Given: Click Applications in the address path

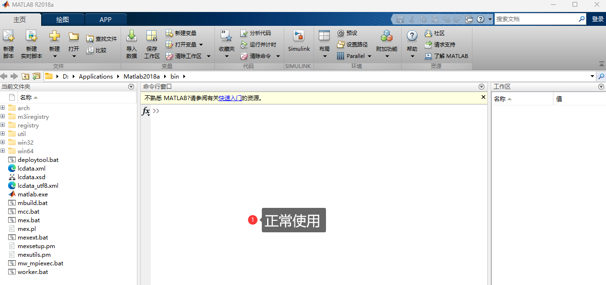Looking at the screenshot, I should point(96,76).
